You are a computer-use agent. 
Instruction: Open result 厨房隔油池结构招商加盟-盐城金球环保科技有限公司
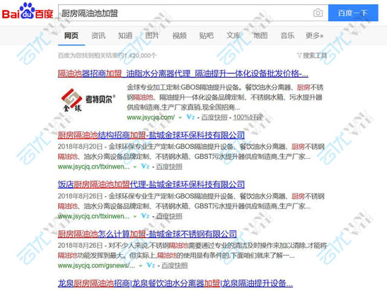(151, 135)
